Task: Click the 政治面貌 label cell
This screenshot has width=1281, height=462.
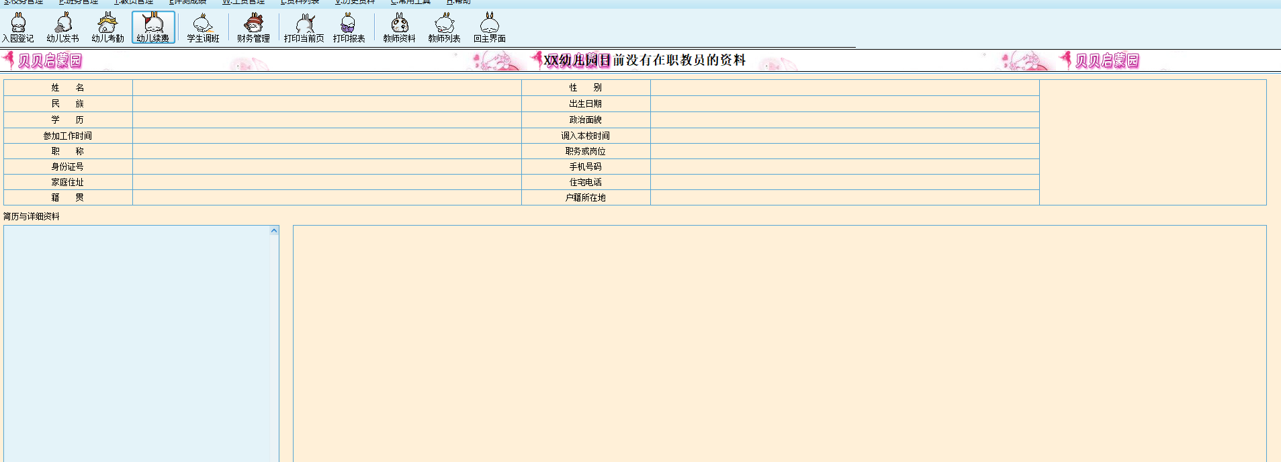Action: click(586, 120)
